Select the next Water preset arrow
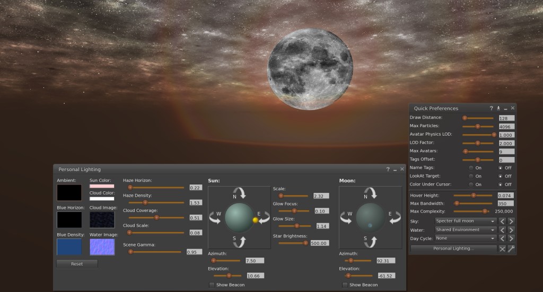The image size is (543, 292). point(511,230)
